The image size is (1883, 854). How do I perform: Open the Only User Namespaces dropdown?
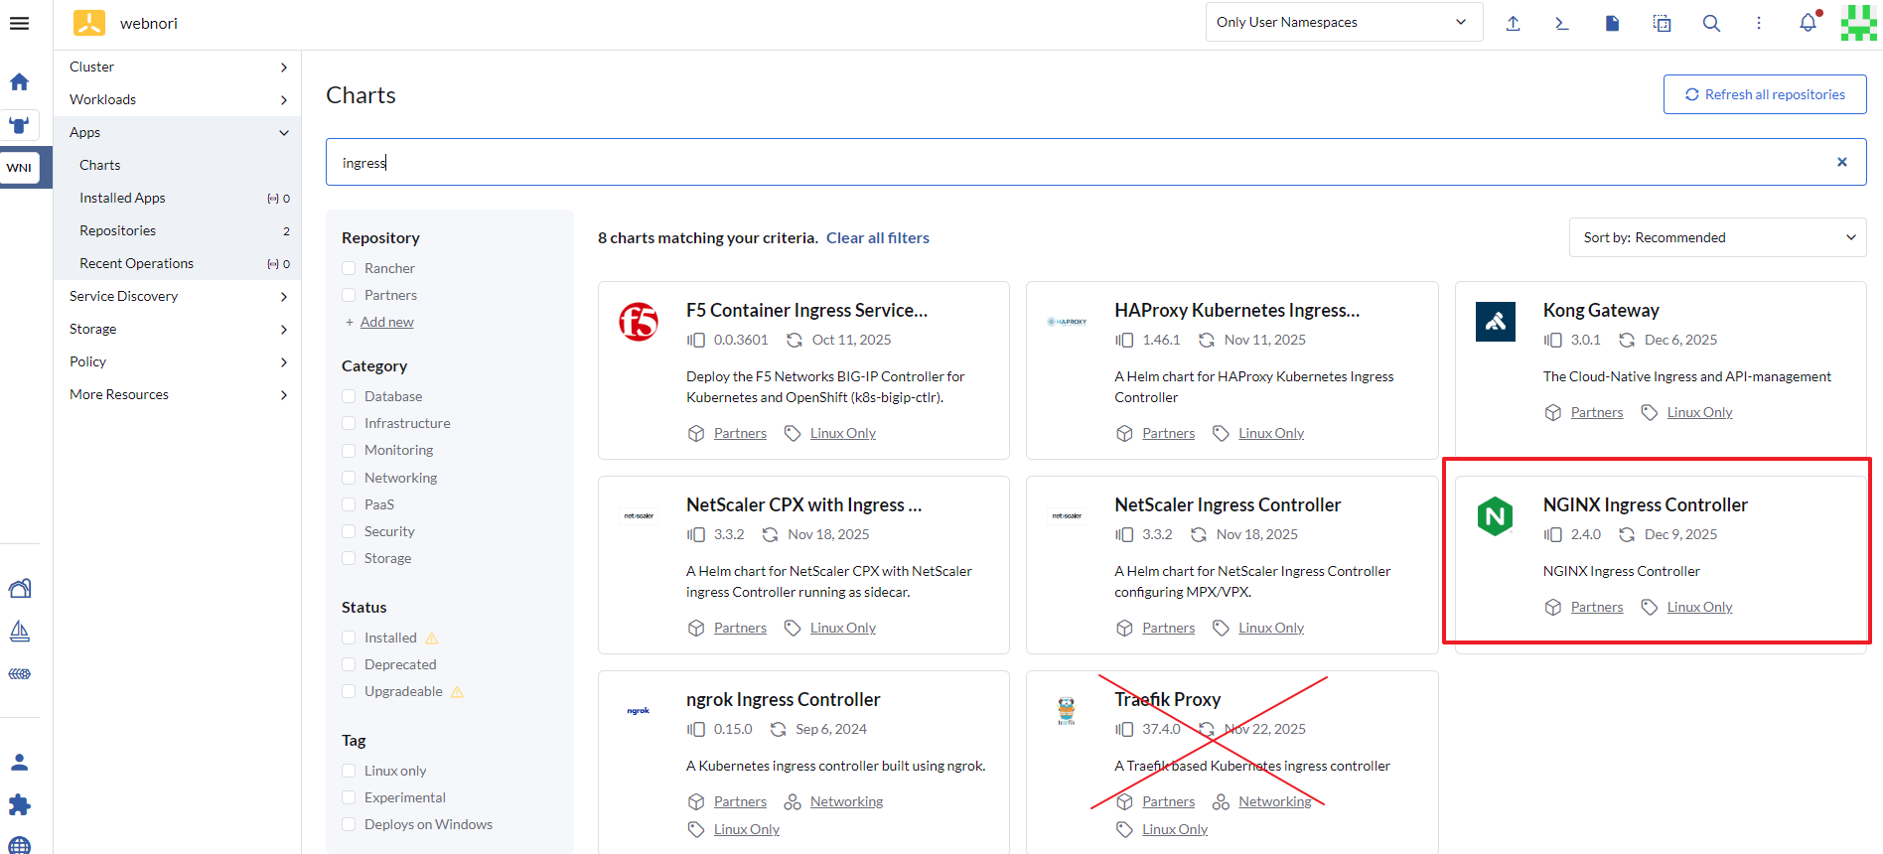click(x=1343, y=22)
